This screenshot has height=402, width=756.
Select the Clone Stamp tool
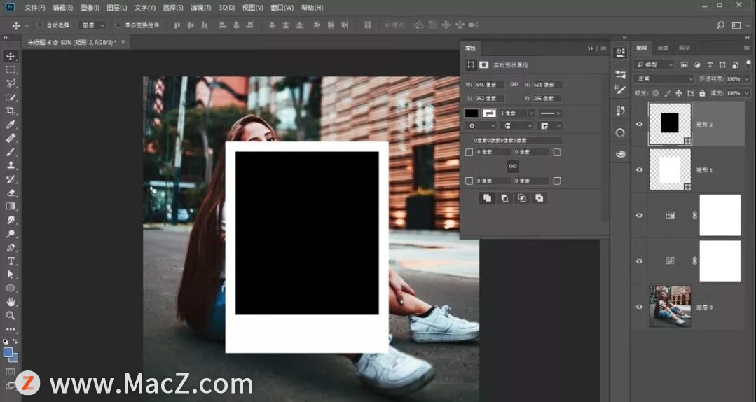click(x=11, y=165)
